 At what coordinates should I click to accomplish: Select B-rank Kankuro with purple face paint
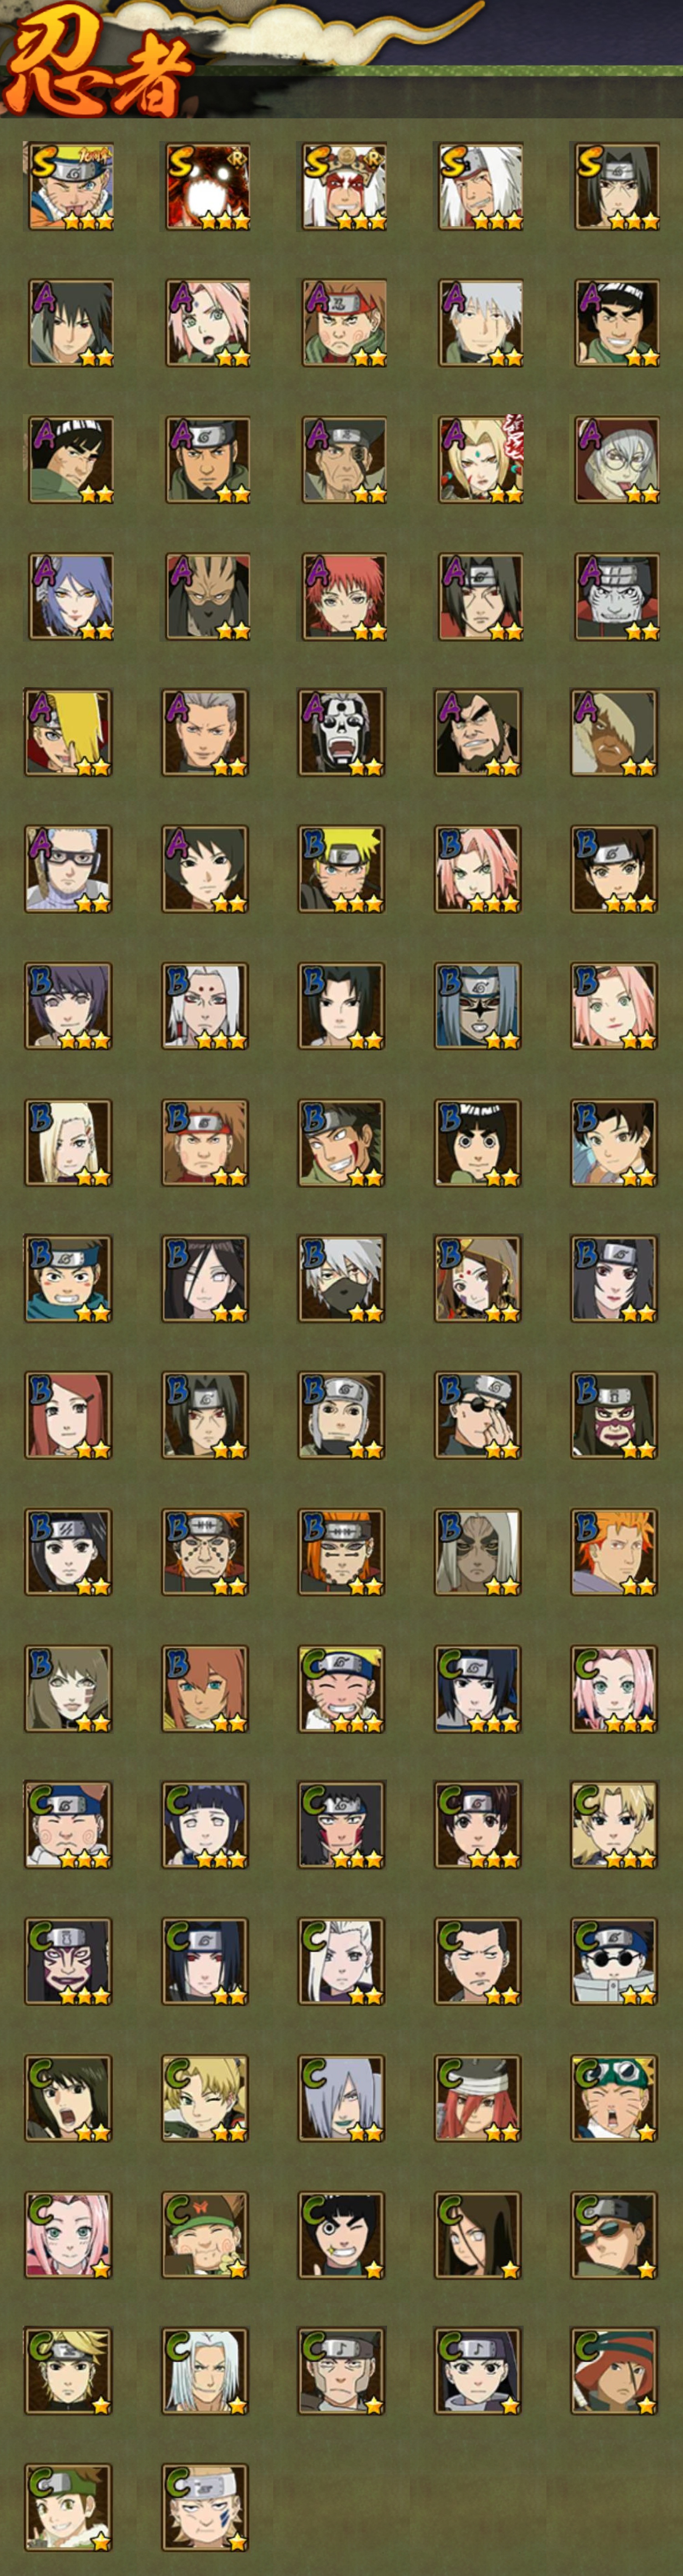point(614,1415)
